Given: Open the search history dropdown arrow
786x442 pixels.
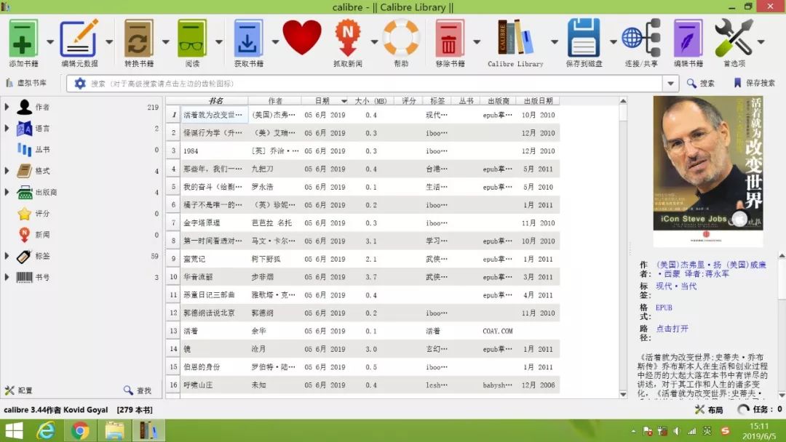Looking at the screenshot, I should coord(671,84).
